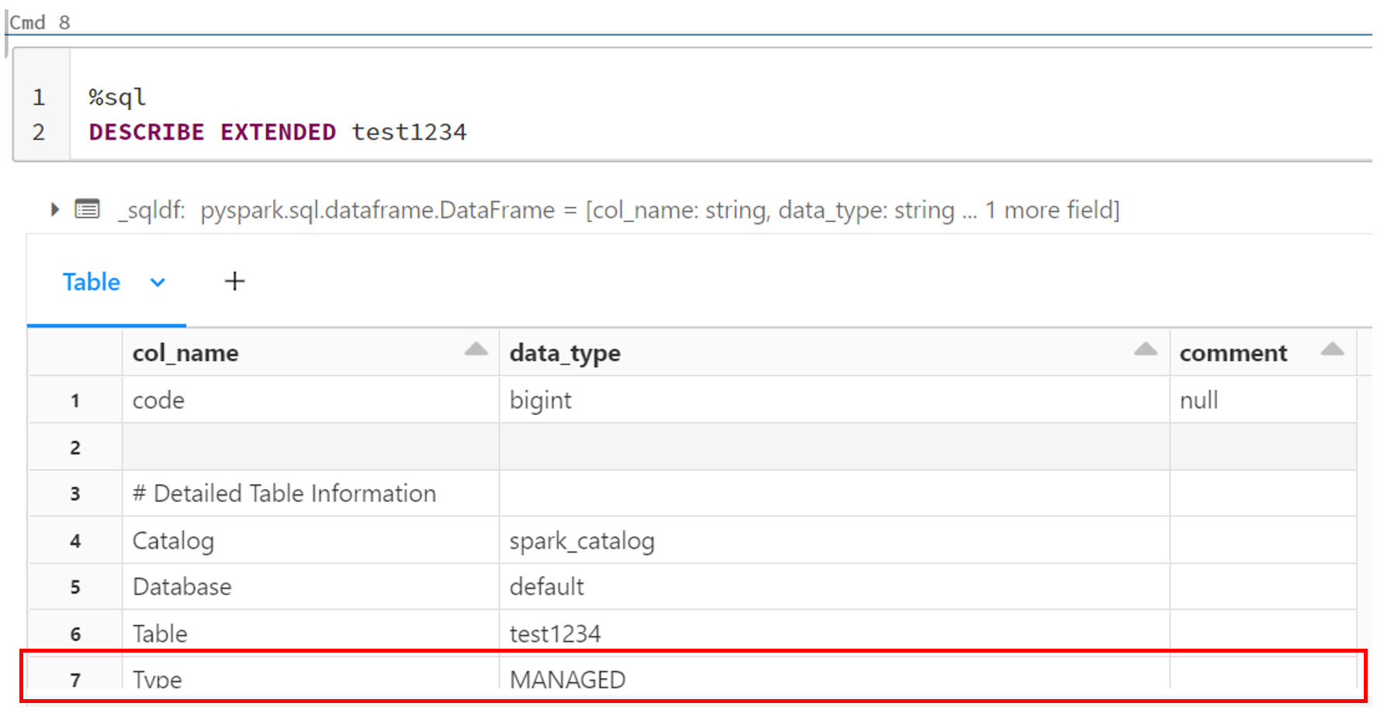Click the _sqldf DataFrame schema text
Image resolution: width=1377 pixels, height=717 pixels.
pyautogui.click(x=618, y=210)
